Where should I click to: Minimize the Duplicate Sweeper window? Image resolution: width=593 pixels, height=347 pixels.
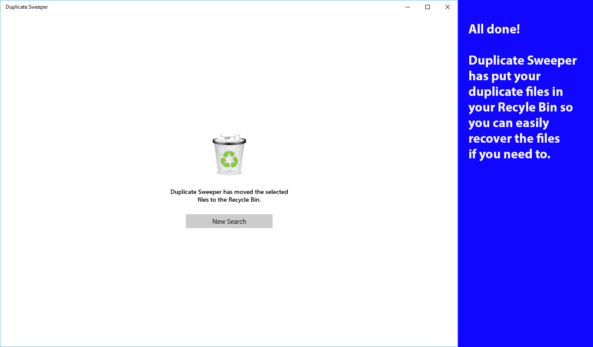point(407,7)
